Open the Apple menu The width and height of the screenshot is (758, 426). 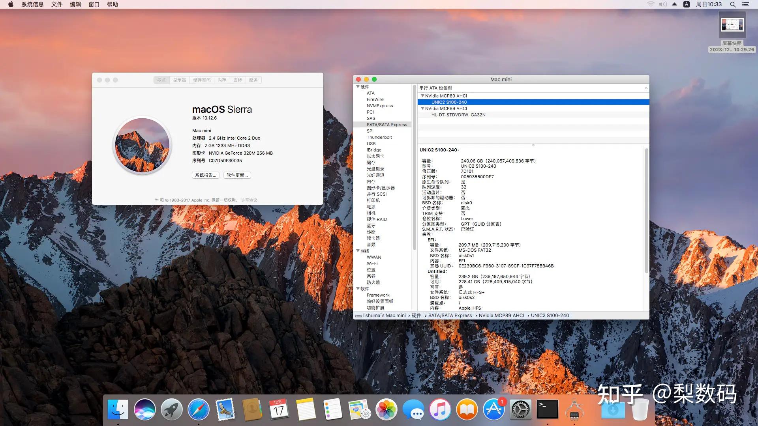tap(11, 4)
